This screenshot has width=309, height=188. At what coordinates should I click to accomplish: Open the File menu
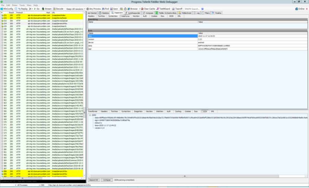click(3, 5)
